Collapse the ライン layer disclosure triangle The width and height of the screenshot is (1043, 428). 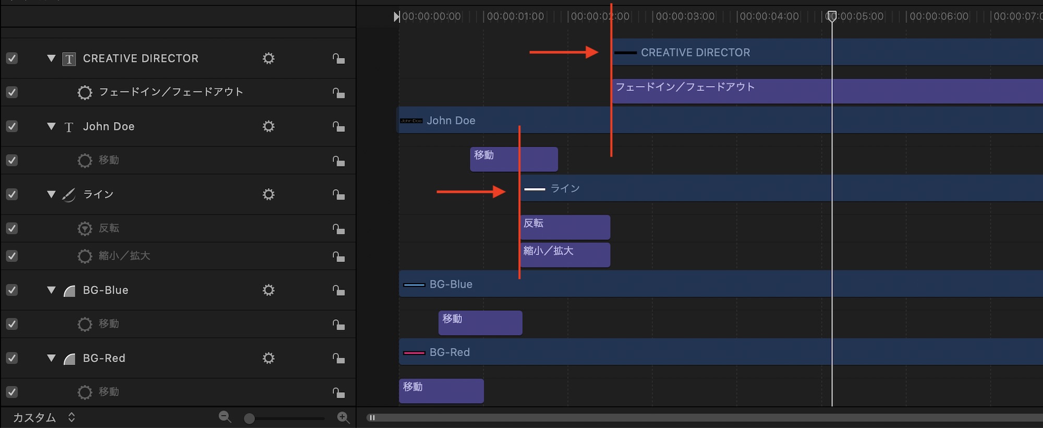coord(51,194)
